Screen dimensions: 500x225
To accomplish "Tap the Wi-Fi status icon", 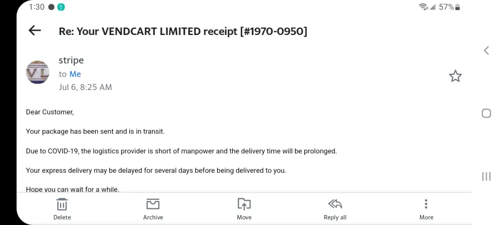I will pyautogui.click(x=423, y=7).
